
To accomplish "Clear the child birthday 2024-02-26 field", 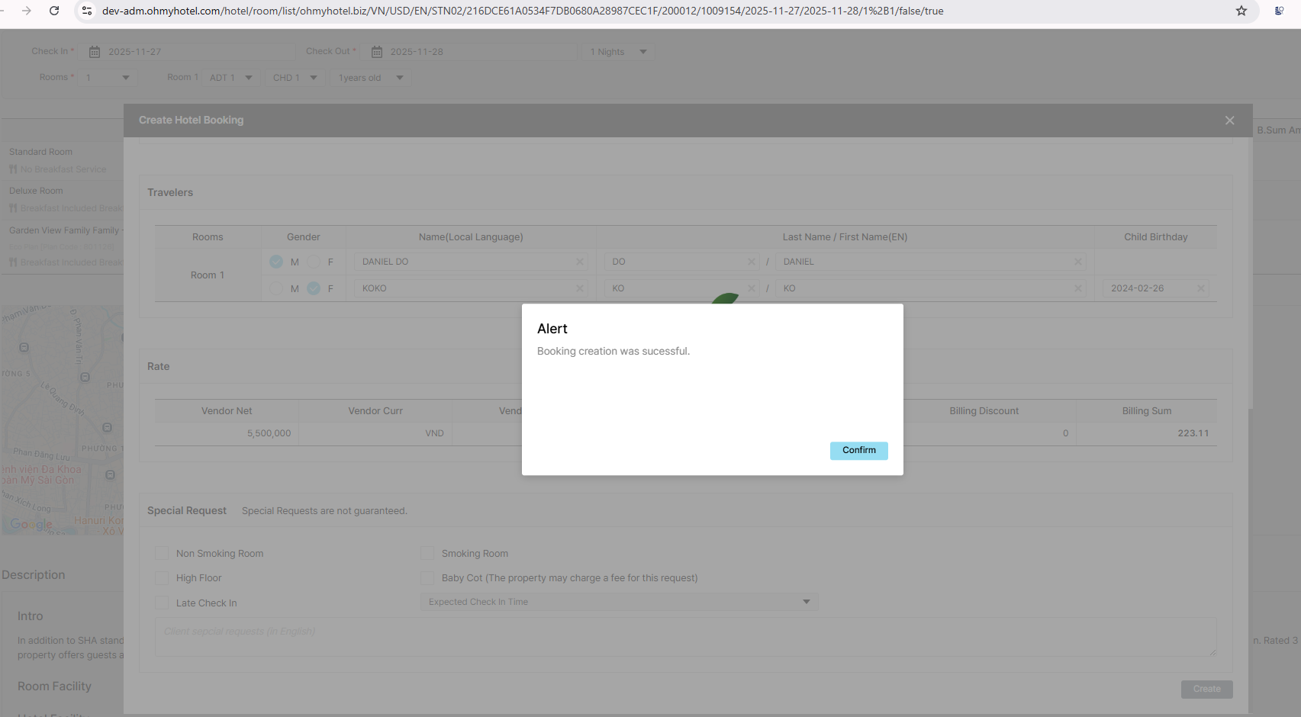I will tap(1201, 288).
